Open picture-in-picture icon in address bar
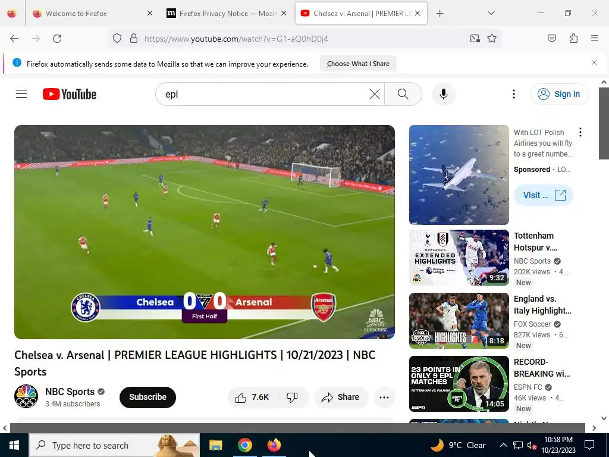The image size is (609, 457). click(x=475, y=39)
